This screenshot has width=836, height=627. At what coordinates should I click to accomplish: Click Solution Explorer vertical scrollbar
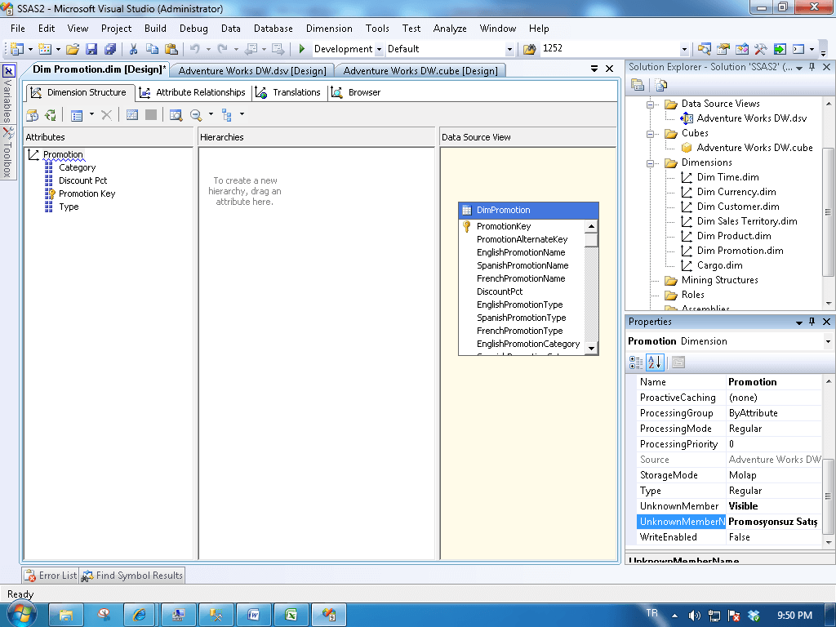pyautogui.click(x=828, y=211)
